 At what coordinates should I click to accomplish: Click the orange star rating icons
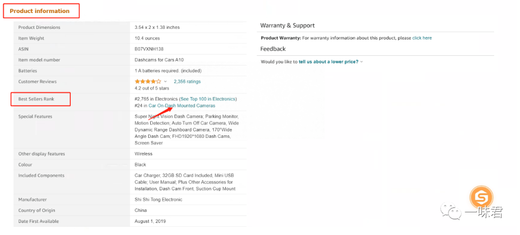148,81
